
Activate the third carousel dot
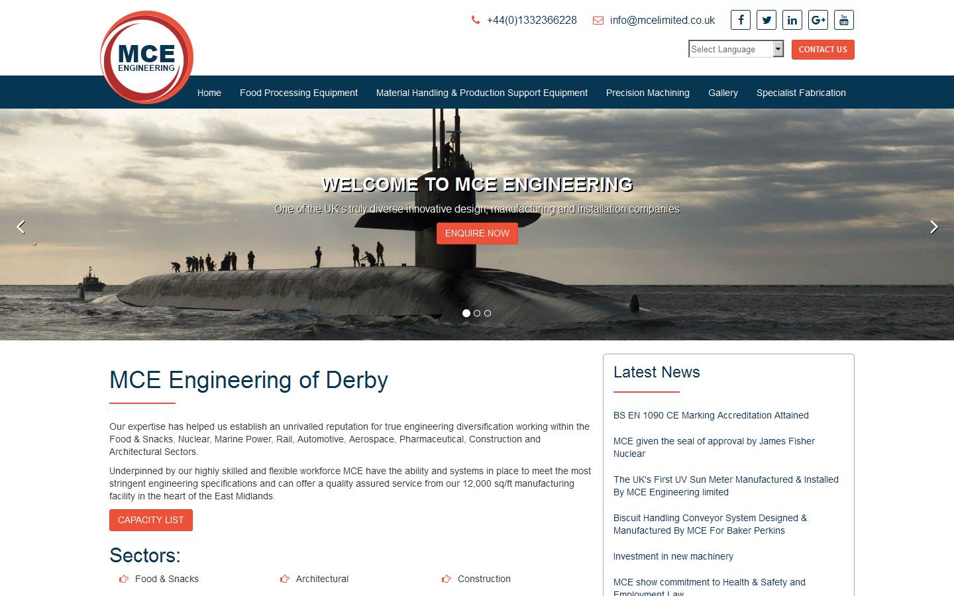[488, 313]
